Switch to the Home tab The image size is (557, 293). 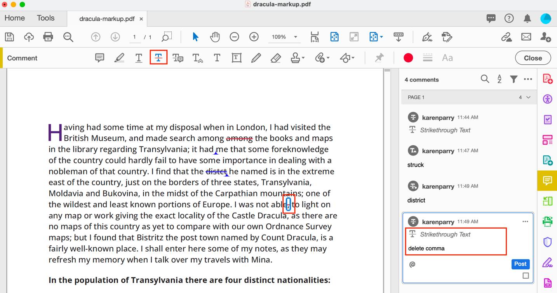point(15,18)
